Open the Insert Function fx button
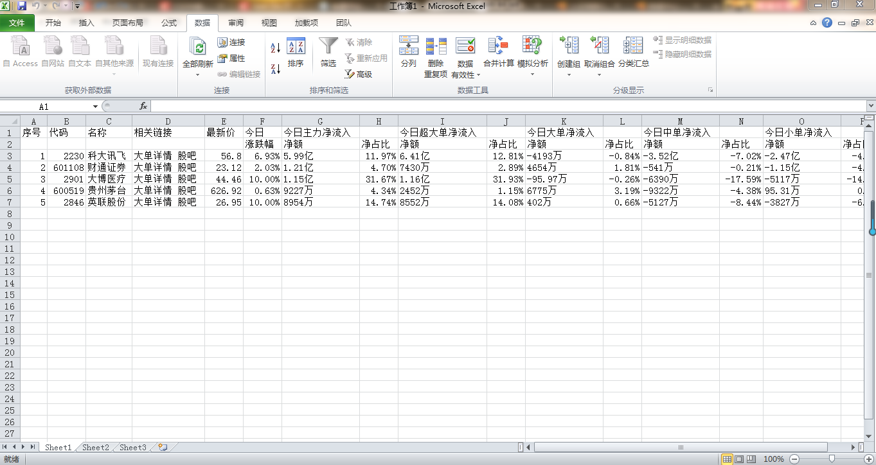Viewport: 876px width, 465px height. [143, 106]
